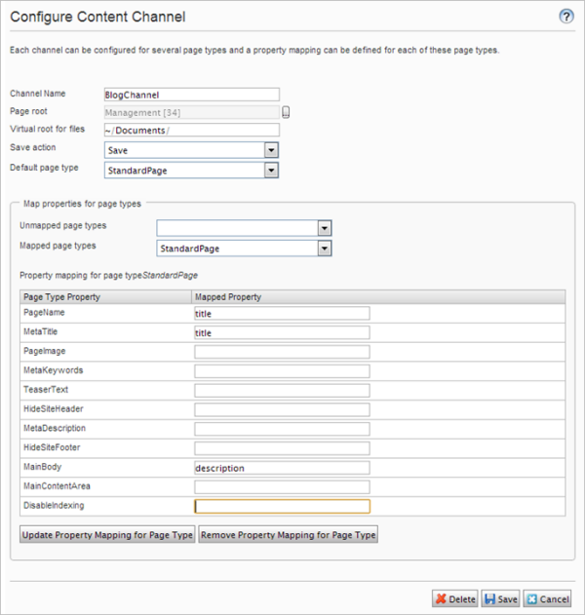Click the Save button at bottom
The height and width of the screenshot is (615, 585).
[x=501, y=598]
